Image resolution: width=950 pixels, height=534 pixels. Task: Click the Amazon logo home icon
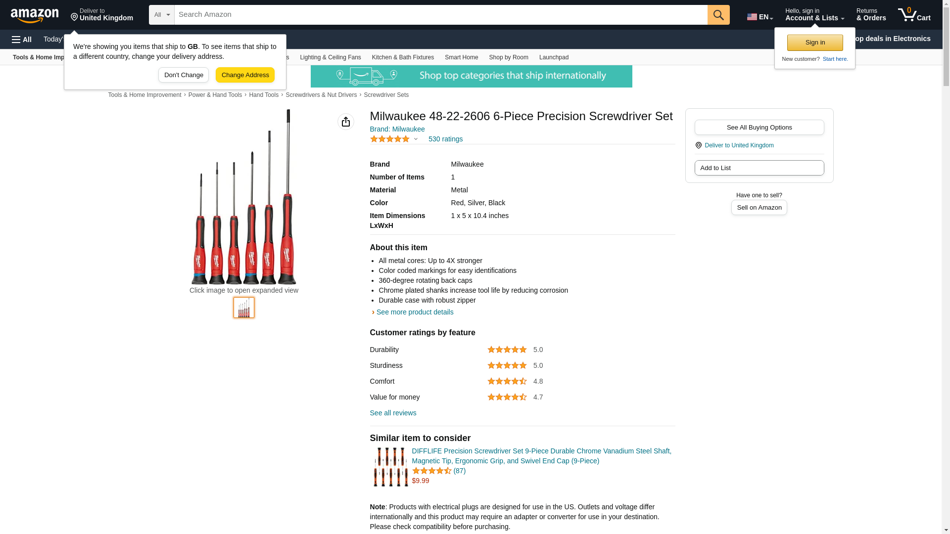[x=35, y=15]
